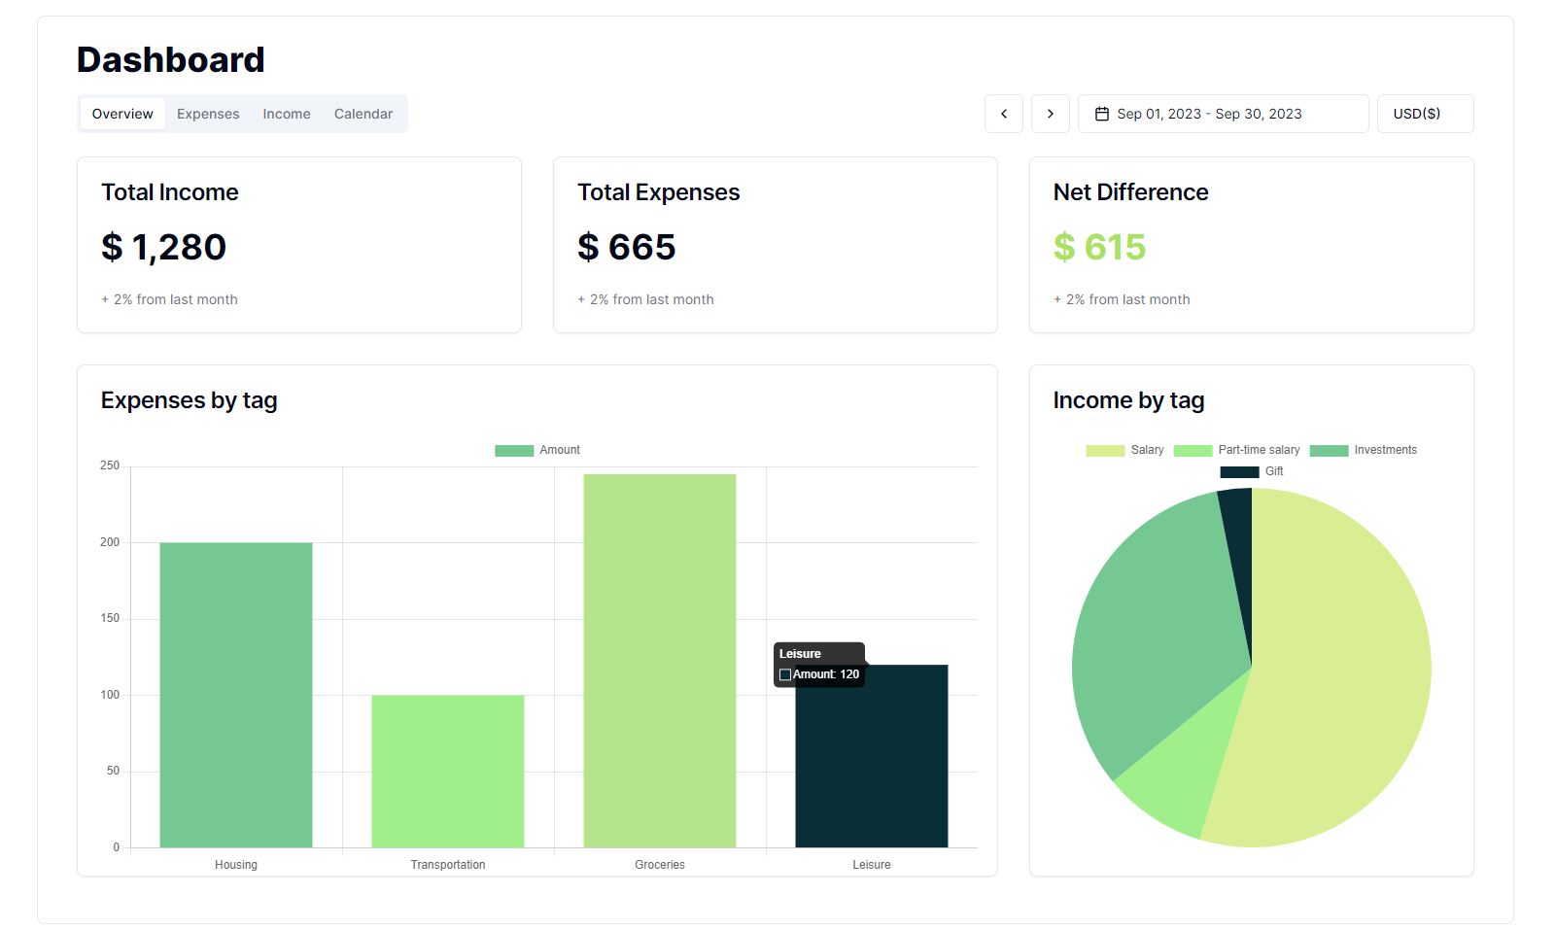Click the Income by tag title
1556x930 pixels.
(x=1129, y=400)
